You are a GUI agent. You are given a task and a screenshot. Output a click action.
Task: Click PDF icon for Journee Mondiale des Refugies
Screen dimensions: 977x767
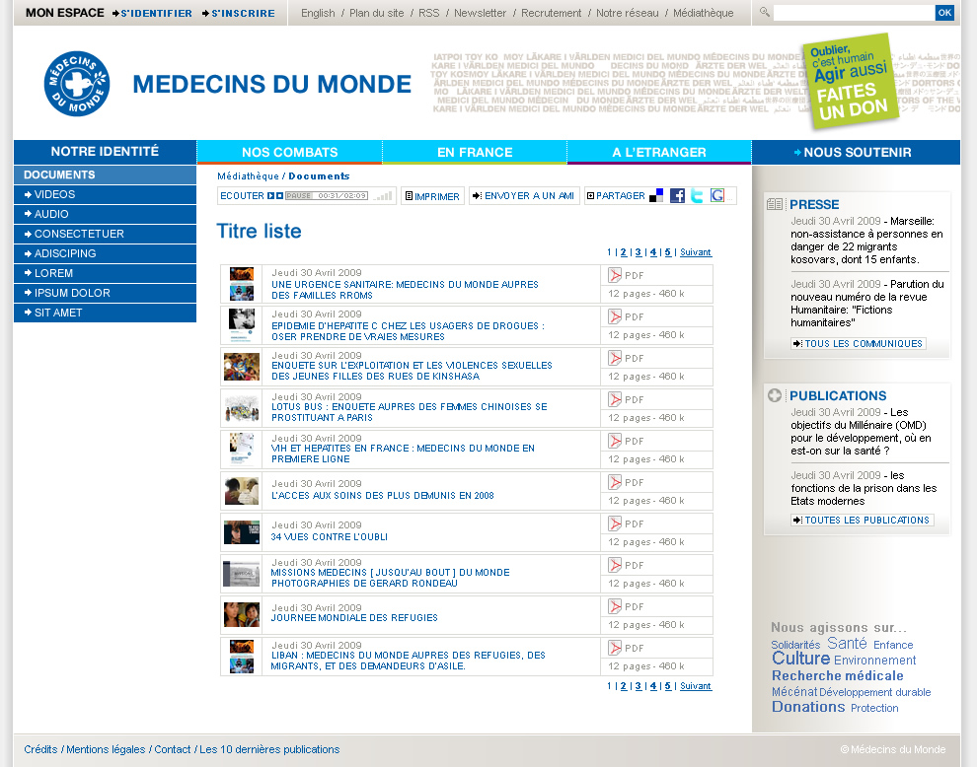615,606
